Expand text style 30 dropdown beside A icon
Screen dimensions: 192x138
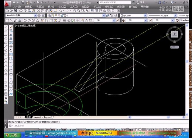click(x=146, y=20)
